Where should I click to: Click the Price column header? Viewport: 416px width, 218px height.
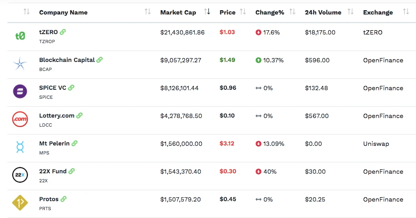pos(227,13)
